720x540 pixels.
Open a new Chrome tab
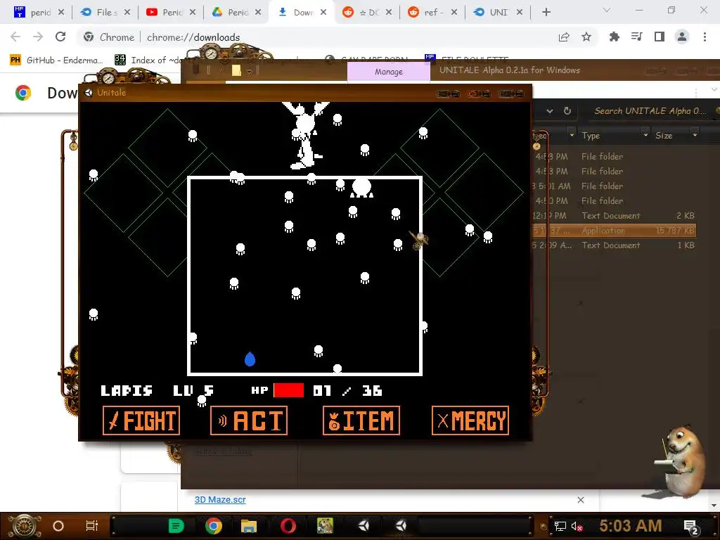click(x=546, y=13)
